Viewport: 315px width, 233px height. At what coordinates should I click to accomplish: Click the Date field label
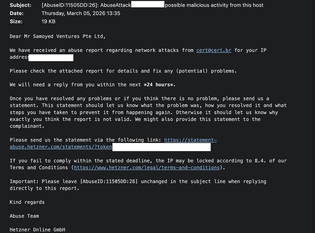tap(17, 13)
